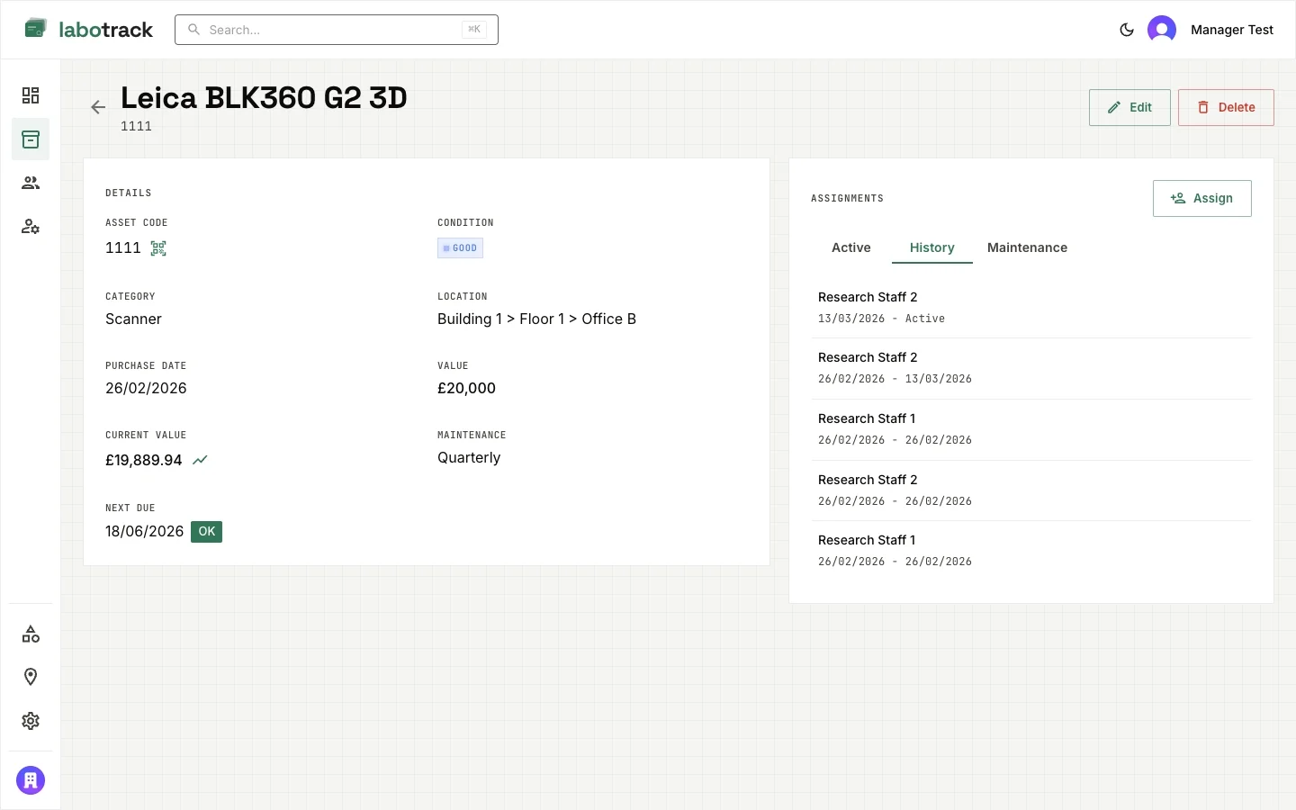Viewport: 1296px width, 810px height.
Task: Click the Edit button
Action: [x=1129, y=107]
